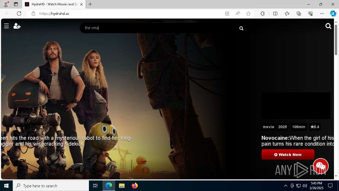The image size is (339, 191).
Task: Open Edge Collections
Action: click(x=299, y=14)
